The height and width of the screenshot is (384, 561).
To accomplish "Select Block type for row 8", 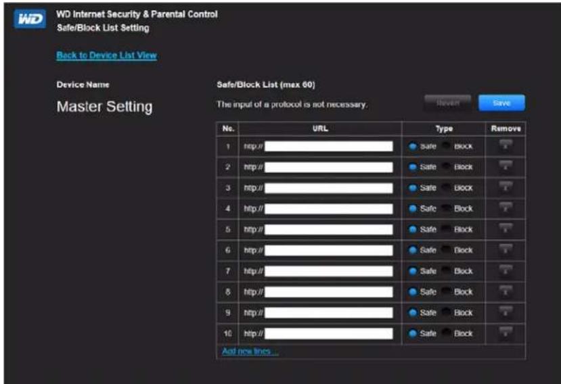I will click(x=446, y=291).
